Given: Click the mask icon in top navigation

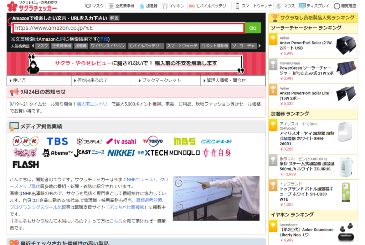Looking at the screenshot, I should pyautogui.click(x=88, y=6).
